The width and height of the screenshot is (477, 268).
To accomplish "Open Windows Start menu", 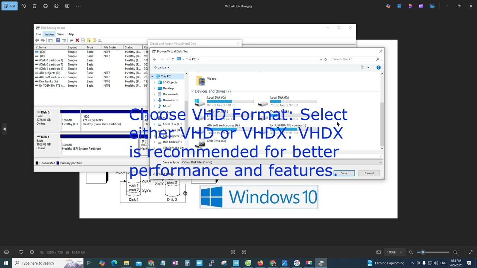I will 6,263.
